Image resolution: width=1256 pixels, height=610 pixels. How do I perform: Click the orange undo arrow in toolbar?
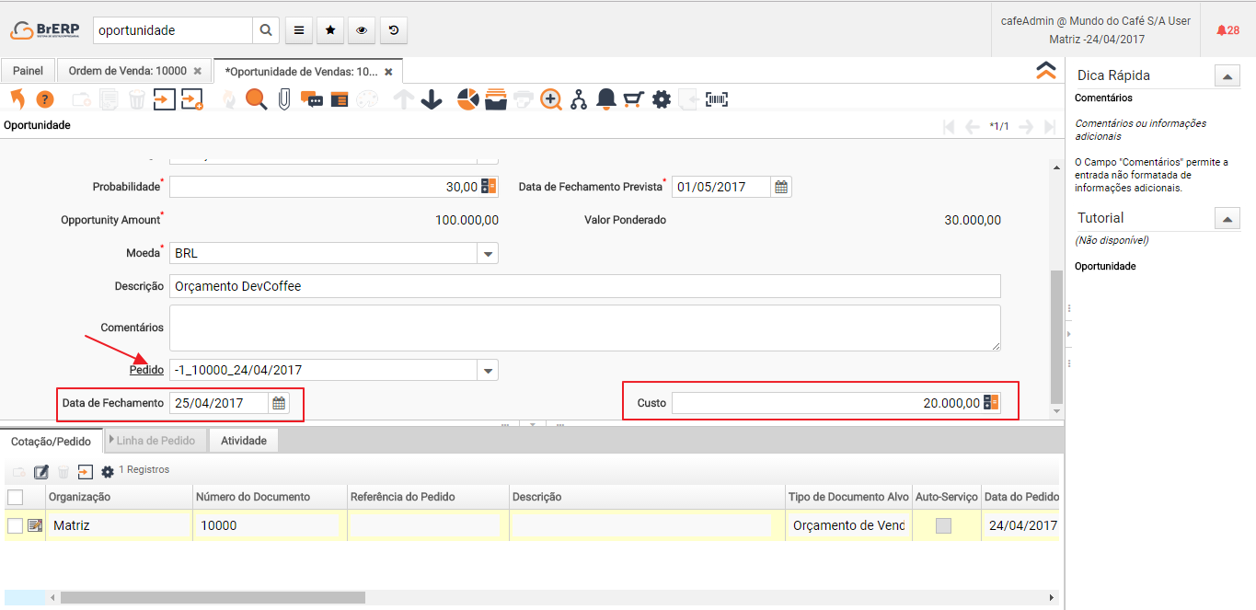pos(17,99)
